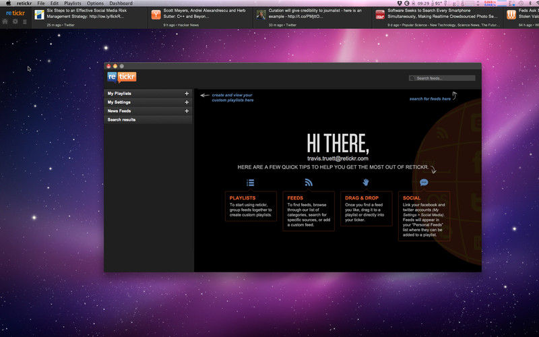
Task: Click the 91° temperature in the menu bar
Action: [437, 3]
